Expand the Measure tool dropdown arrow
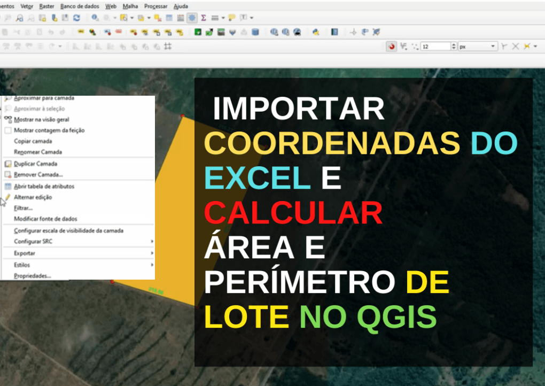Image resolution: width=545 pixels, height=386 pixels. [223, 18]
